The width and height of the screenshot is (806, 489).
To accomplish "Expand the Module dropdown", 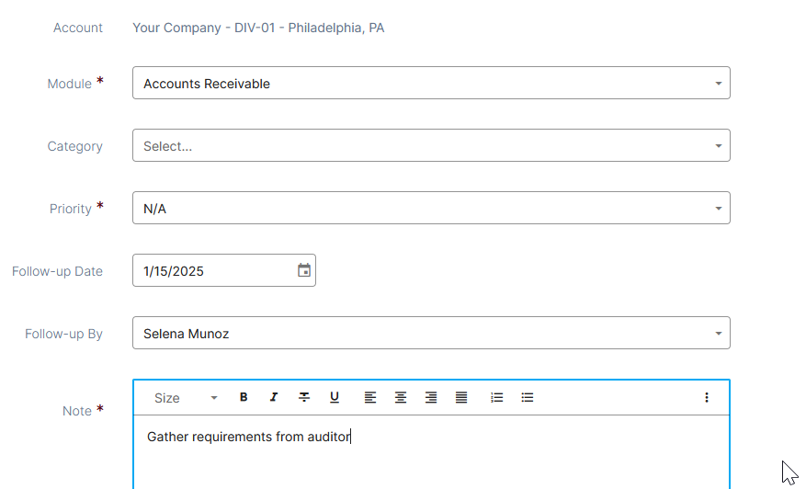I will coord(431,83).
